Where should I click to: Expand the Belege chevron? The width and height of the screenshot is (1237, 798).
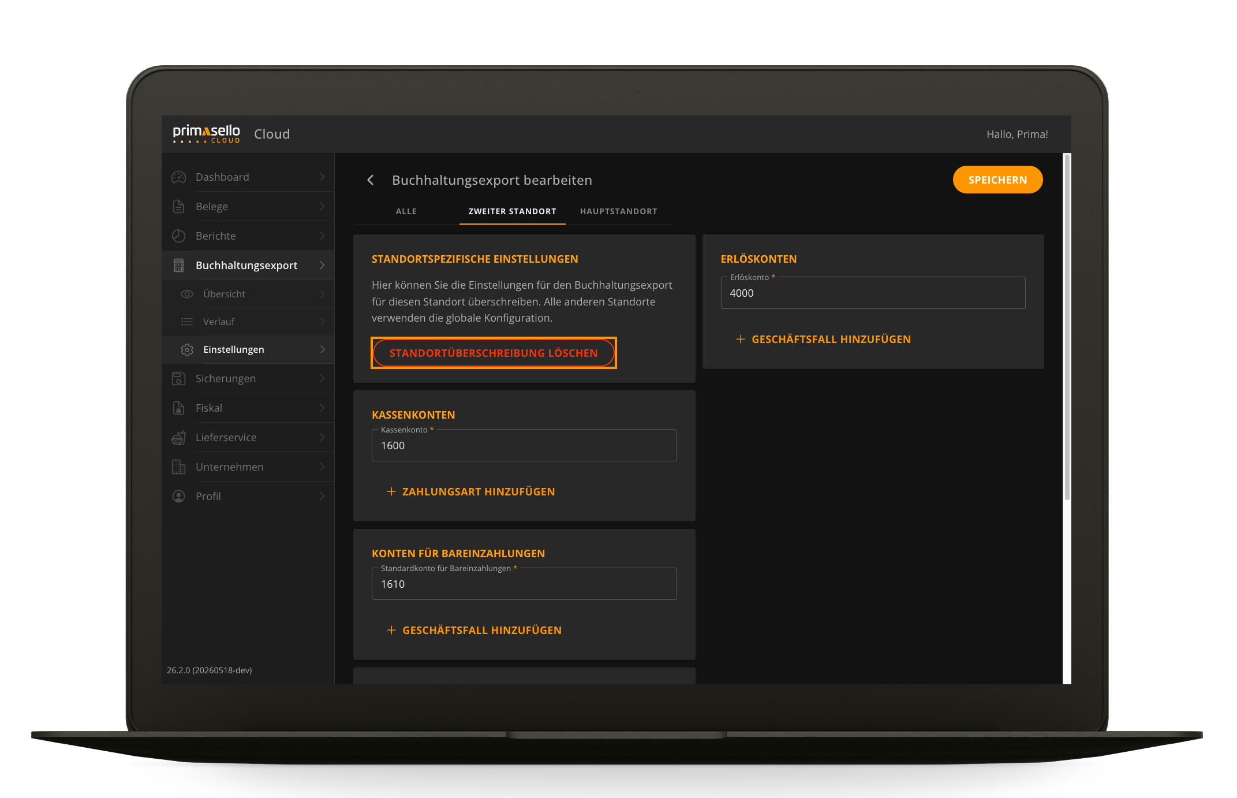tap(322, 207)
